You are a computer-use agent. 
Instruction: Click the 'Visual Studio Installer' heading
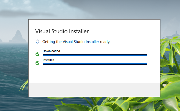[62, 31]
